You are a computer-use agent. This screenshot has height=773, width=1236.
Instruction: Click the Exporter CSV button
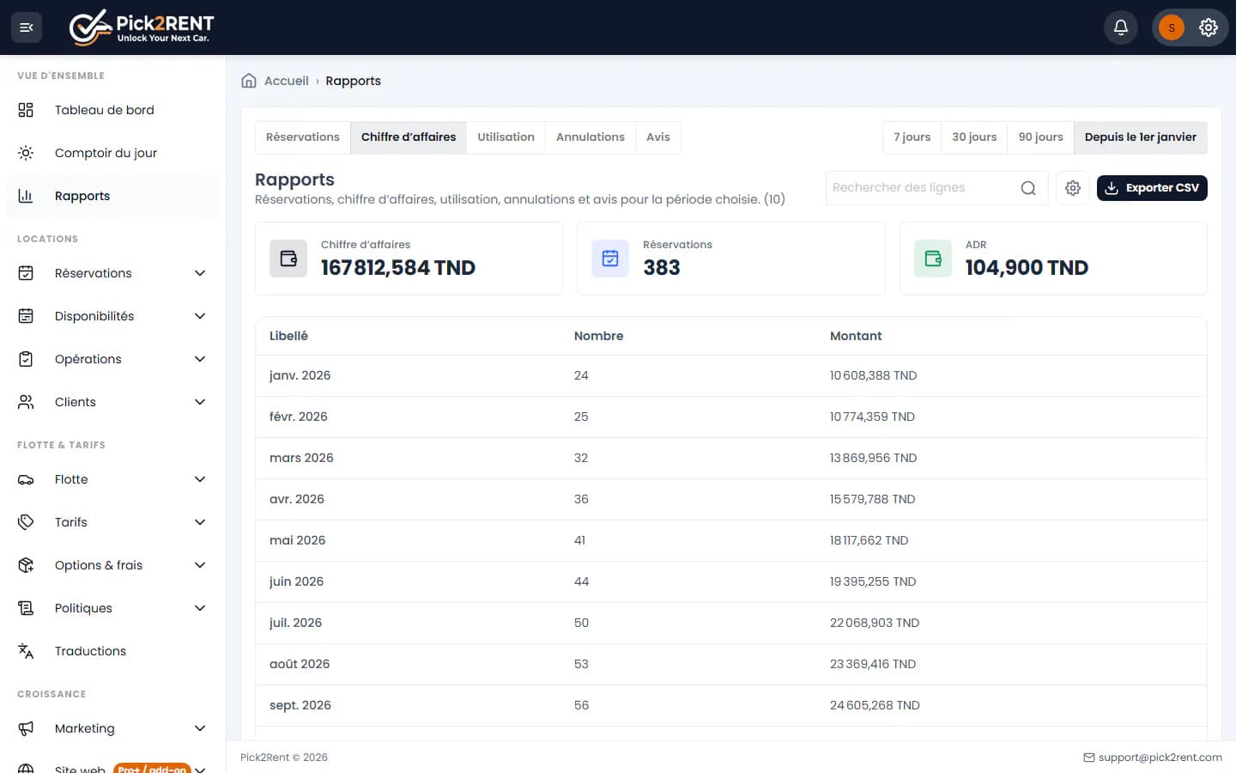[x=1152, y=188]
